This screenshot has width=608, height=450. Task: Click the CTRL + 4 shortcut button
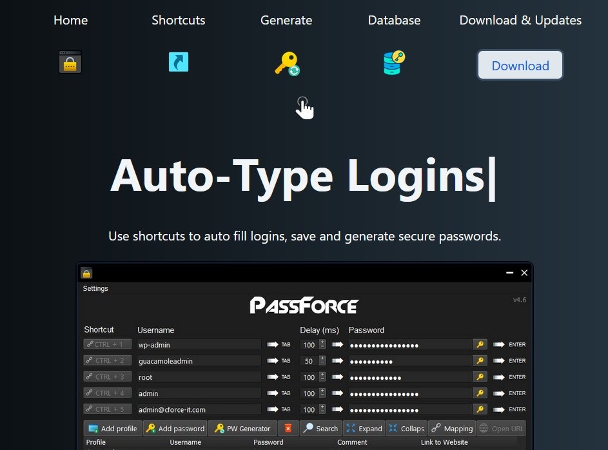(108, 393)
